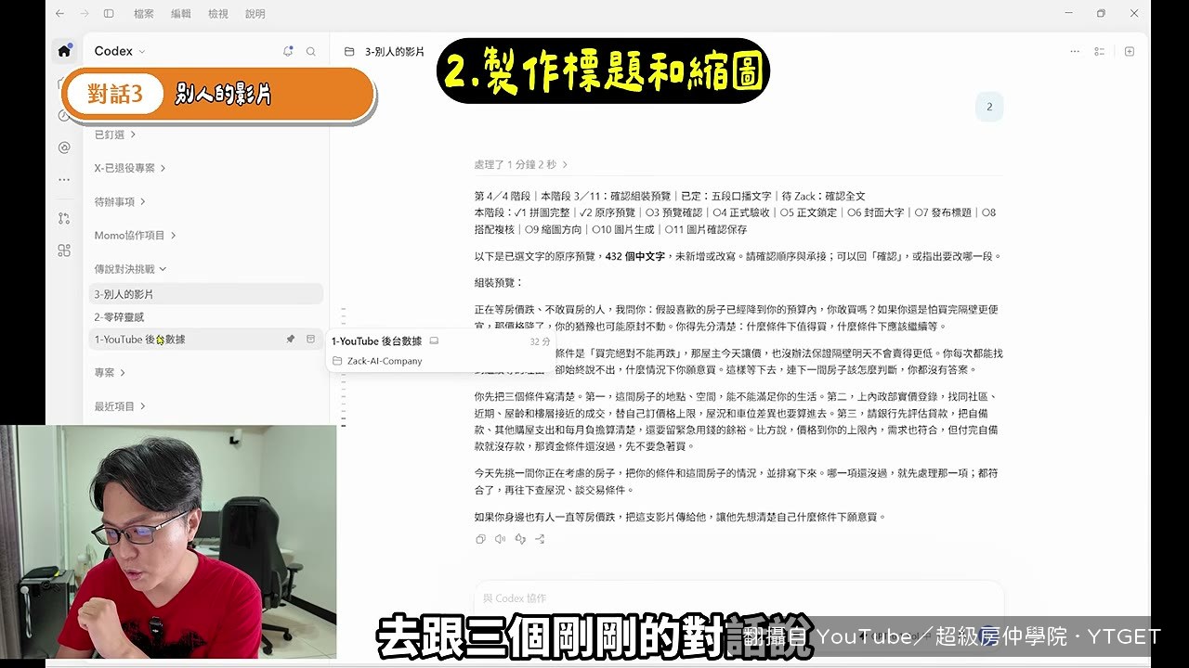Screen dimensions: 1189x668
Task: Expand the 處理了 1 分鐘 2 秒 details
Action: (521, 164)
